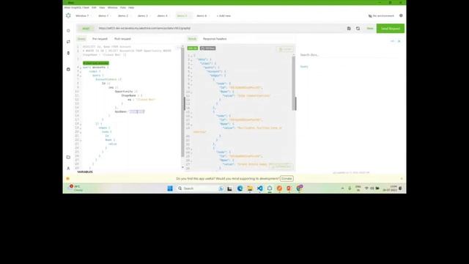469x264 pixels.
Task: Close the docs panel with X icon
Action: (399, 41)
